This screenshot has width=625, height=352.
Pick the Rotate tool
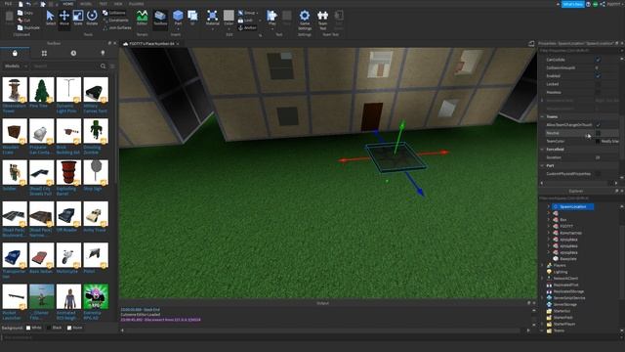(92, 18)
